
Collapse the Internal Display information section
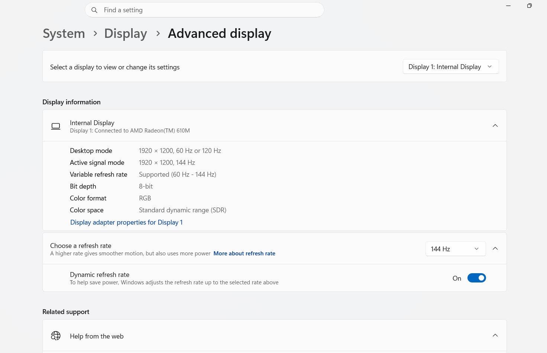[495, 125]
